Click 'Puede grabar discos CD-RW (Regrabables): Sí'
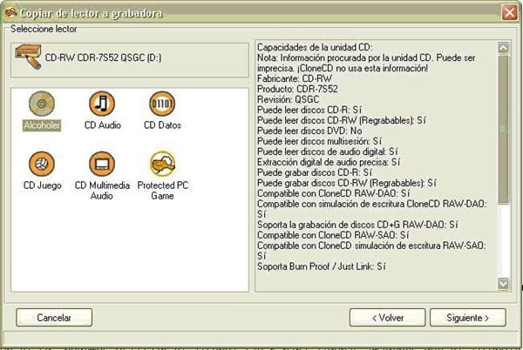The height and width of the screenshot is (350, 523). point(347,183)
